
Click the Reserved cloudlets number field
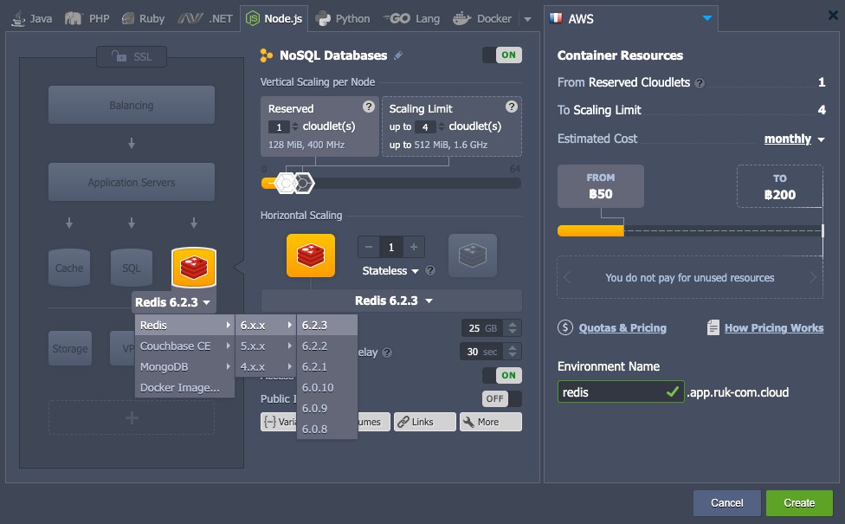coord(279,127)
